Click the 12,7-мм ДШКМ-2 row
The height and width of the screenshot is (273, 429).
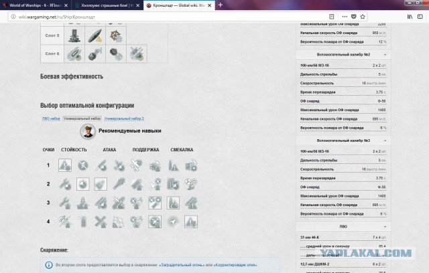[343, 264]
